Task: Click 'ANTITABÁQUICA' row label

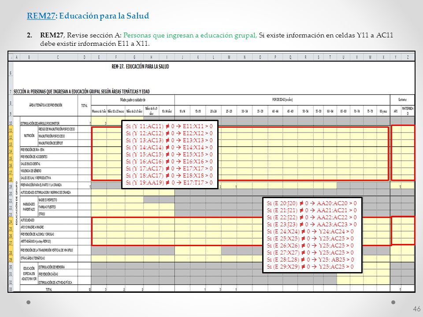Action: (36, 241)
